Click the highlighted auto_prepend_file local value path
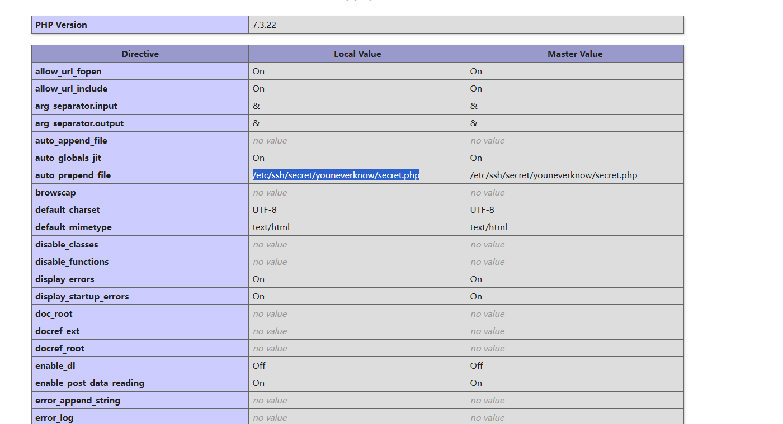 336,175
